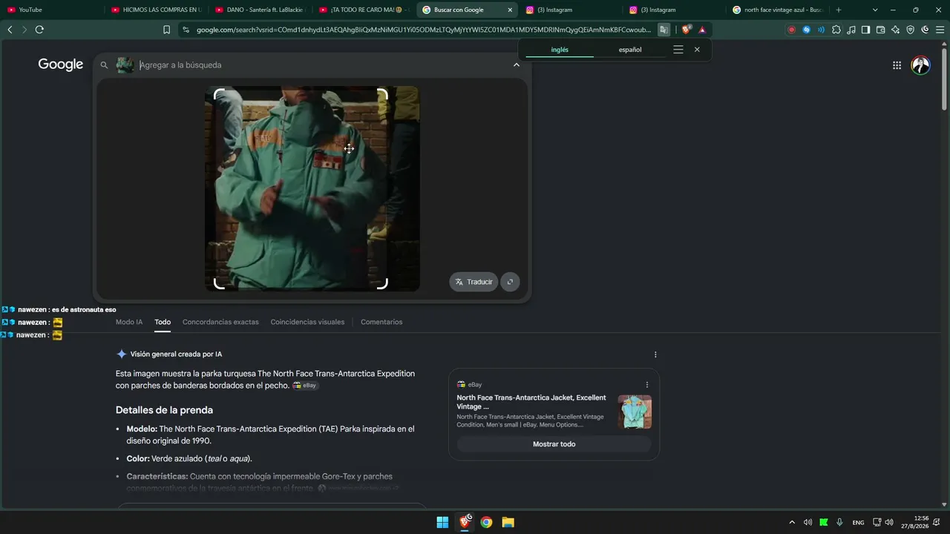Click the red record extension icon
The image size is (950, 534).
pos(791,30)
